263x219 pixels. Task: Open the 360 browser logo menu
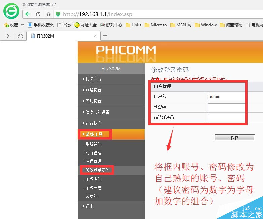(11, 11)
